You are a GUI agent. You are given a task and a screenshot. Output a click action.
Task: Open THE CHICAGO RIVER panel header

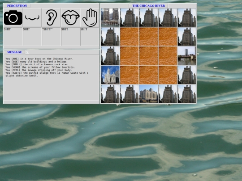click(x=148, y=6)
